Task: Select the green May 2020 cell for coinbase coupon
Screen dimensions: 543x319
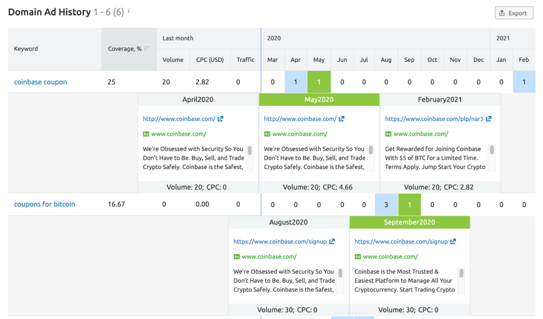Action: [x=319, y=82]
